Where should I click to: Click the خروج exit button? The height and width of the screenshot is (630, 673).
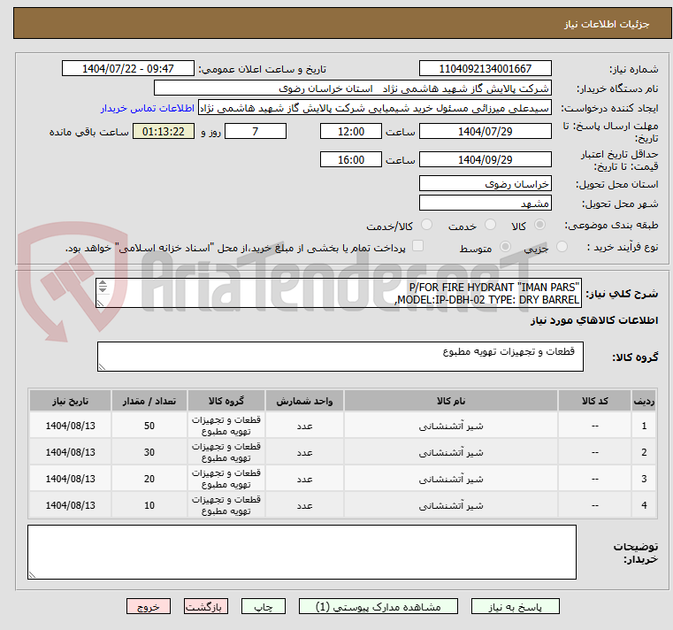pos(148,607)
